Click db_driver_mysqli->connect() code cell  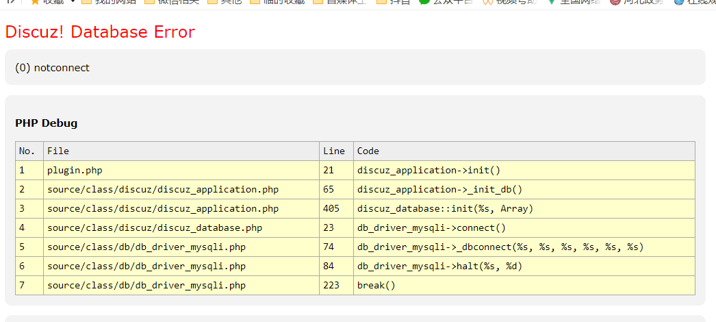click(431, 227)
